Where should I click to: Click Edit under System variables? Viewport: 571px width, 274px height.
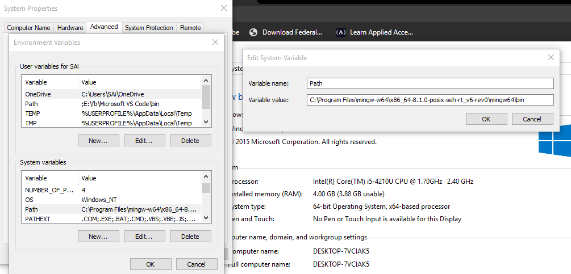coord(144,237)
